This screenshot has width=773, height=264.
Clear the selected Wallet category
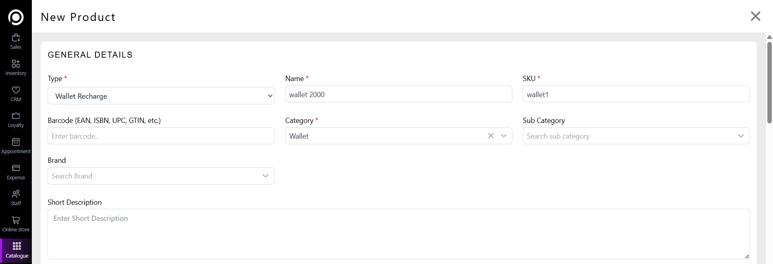tap(491, 136)
